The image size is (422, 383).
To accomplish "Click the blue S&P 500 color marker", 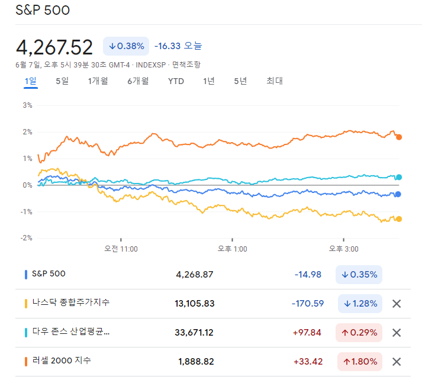I will 26,275.
